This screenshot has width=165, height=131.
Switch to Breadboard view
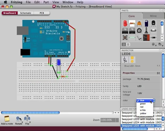[x=10, y=13]
